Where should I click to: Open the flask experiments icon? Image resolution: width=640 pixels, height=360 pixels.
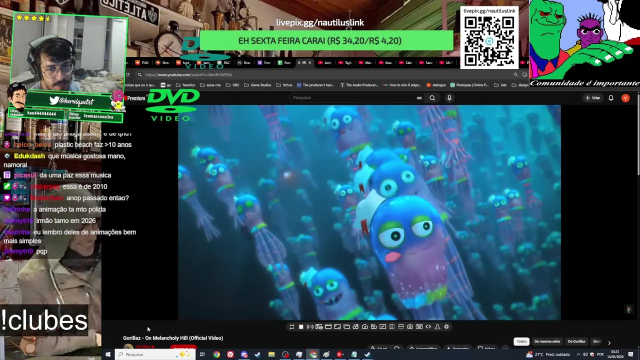(437, 326)
